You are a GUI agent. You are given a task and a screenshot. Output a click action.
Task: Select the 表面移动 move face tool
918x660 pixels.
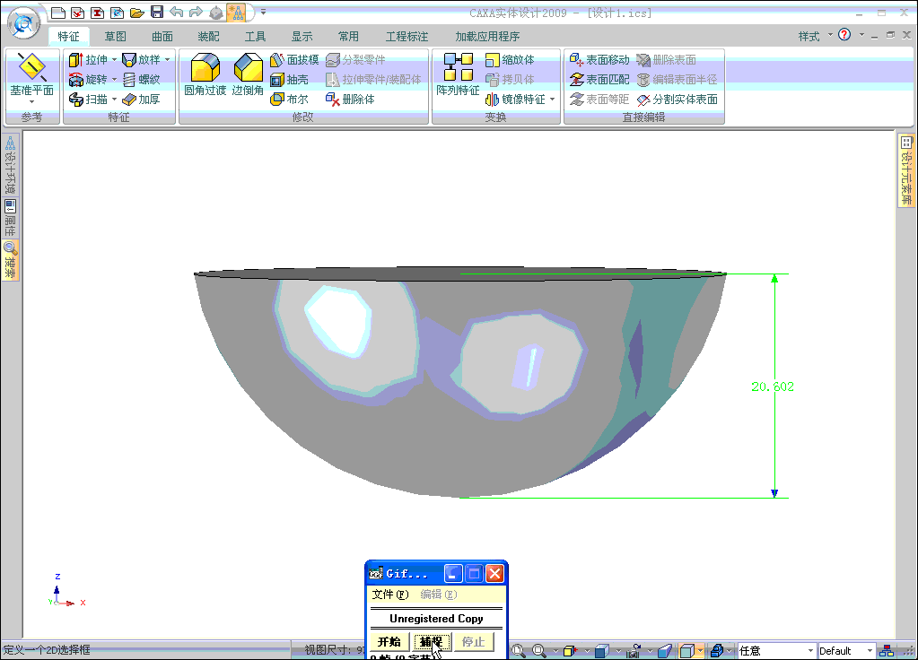pos(599,60)
